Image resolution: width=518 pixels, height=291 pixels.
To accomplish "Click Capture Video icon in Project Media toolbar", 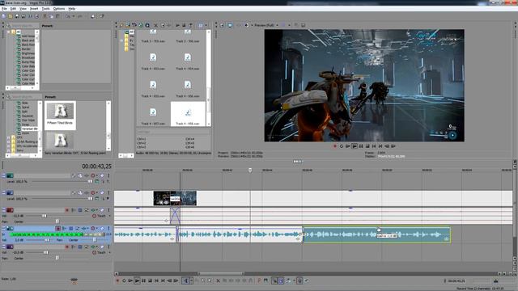I will point(128,25).
